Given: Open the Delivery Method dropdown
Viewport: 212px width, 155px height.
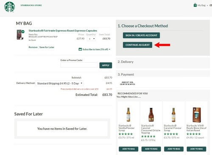Looking at the screenshot, I should 59,83.
